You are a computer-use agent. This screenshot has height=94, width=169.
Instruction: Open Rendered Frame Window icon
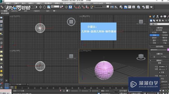pyautogui.click(x=147, y=7)
